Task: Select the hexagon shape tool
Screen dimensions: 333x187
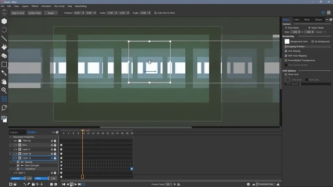Action: (x=4, y=21)
